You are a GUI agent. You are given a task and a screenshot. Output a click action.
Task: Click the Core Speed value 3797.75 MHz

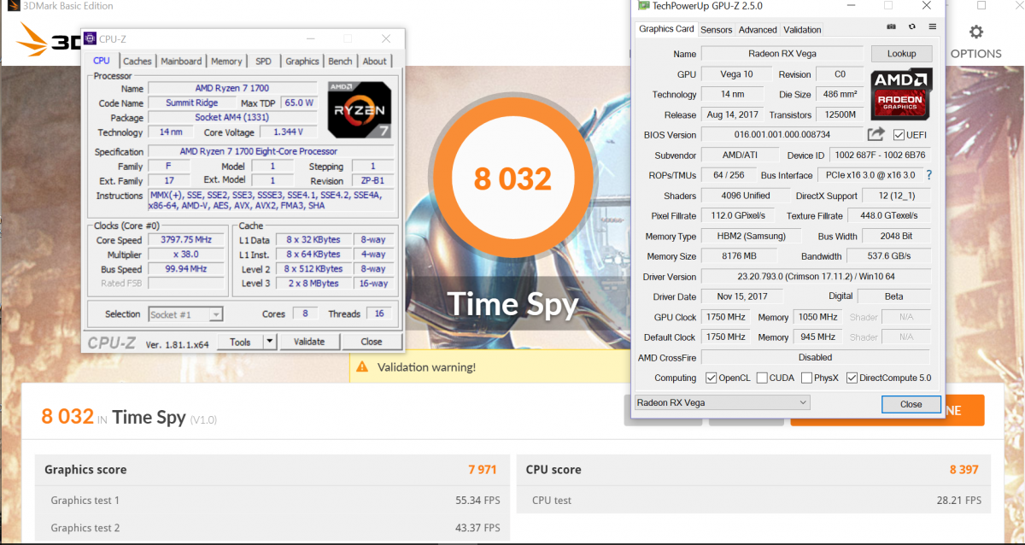coord(186,240)
